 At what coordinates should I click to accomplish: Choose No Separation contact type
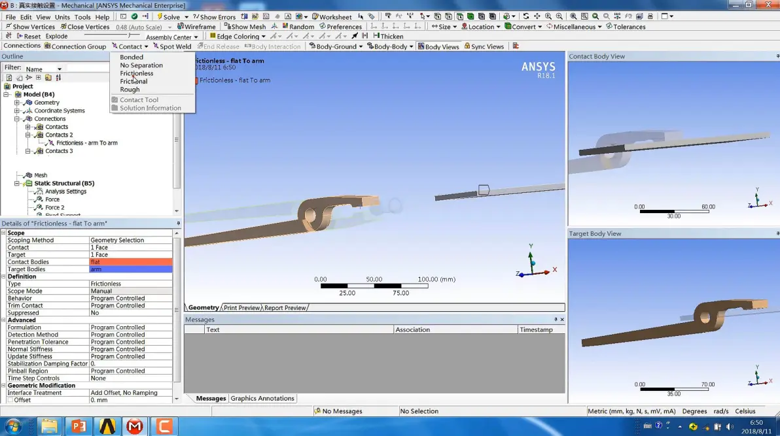[x=141, y=65]
